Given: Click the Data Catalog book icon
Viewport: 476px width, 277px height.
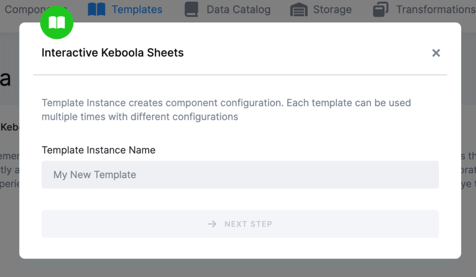Looking at the screenshot, I should coord(192,10).
